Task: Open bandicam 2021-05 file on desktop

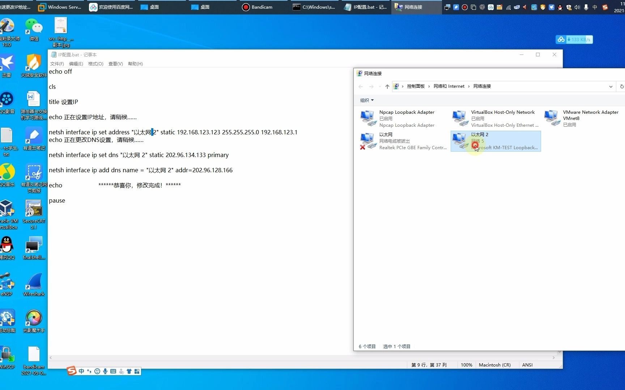Action: [x=34, y=360]
